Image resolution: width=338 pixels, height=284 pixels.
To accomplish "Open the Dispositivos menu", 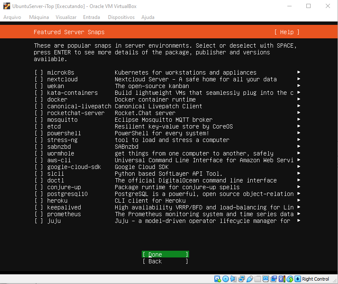I will tap(121, 17).
